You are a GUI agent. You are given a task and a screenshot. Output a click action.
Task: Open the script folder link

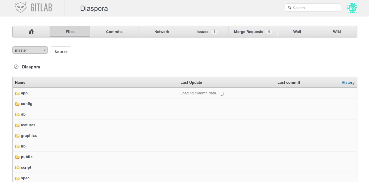(26, 168)
